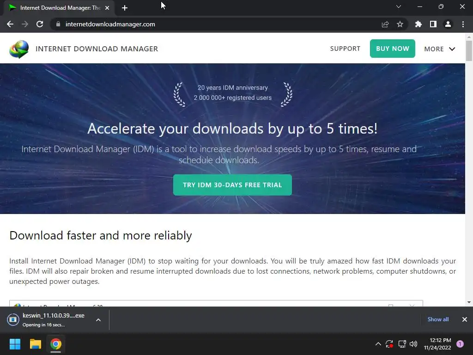Click TRY IDM 30-DAYS FREE TRIAL

coord(232,185)
